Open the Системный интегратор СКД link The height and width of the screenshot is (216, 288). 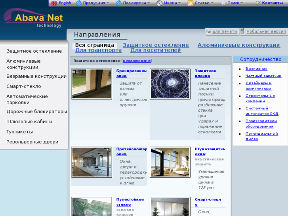[262, 111]
